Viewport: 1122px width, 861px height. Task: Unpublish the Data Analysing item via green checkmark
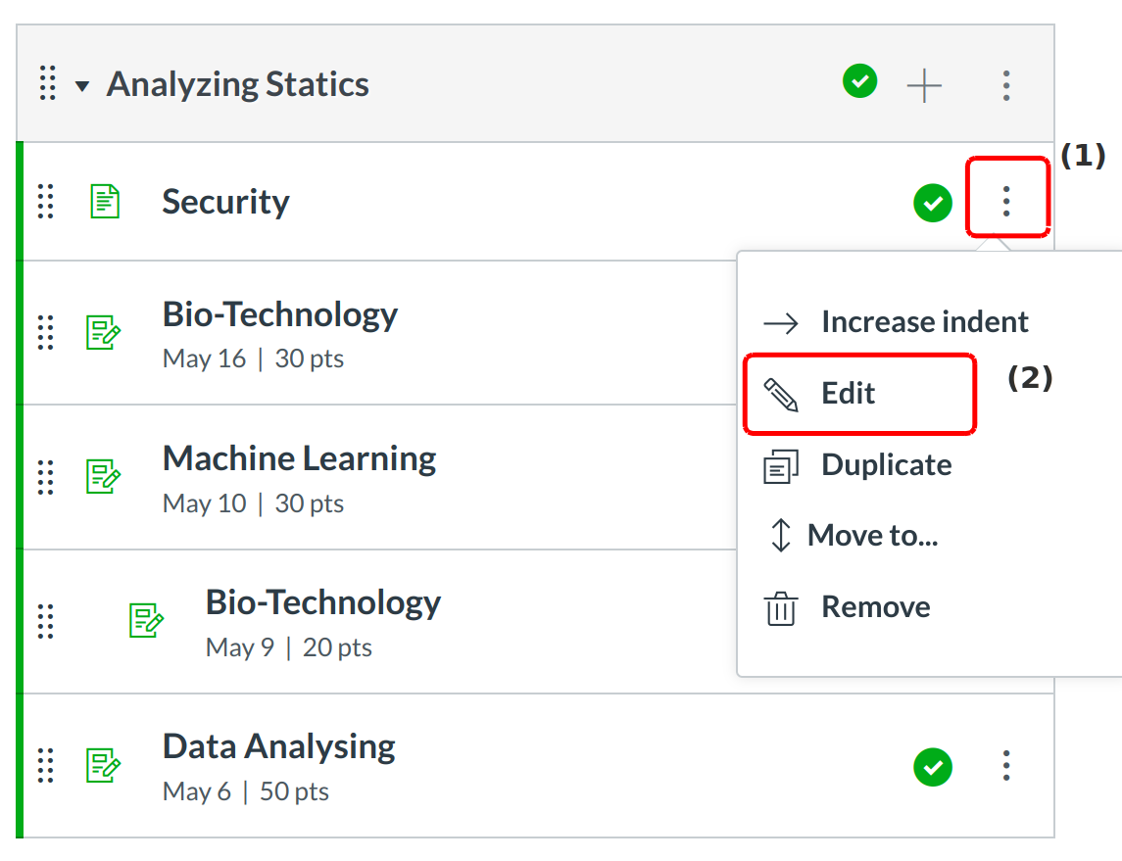(x=932, y=766)
